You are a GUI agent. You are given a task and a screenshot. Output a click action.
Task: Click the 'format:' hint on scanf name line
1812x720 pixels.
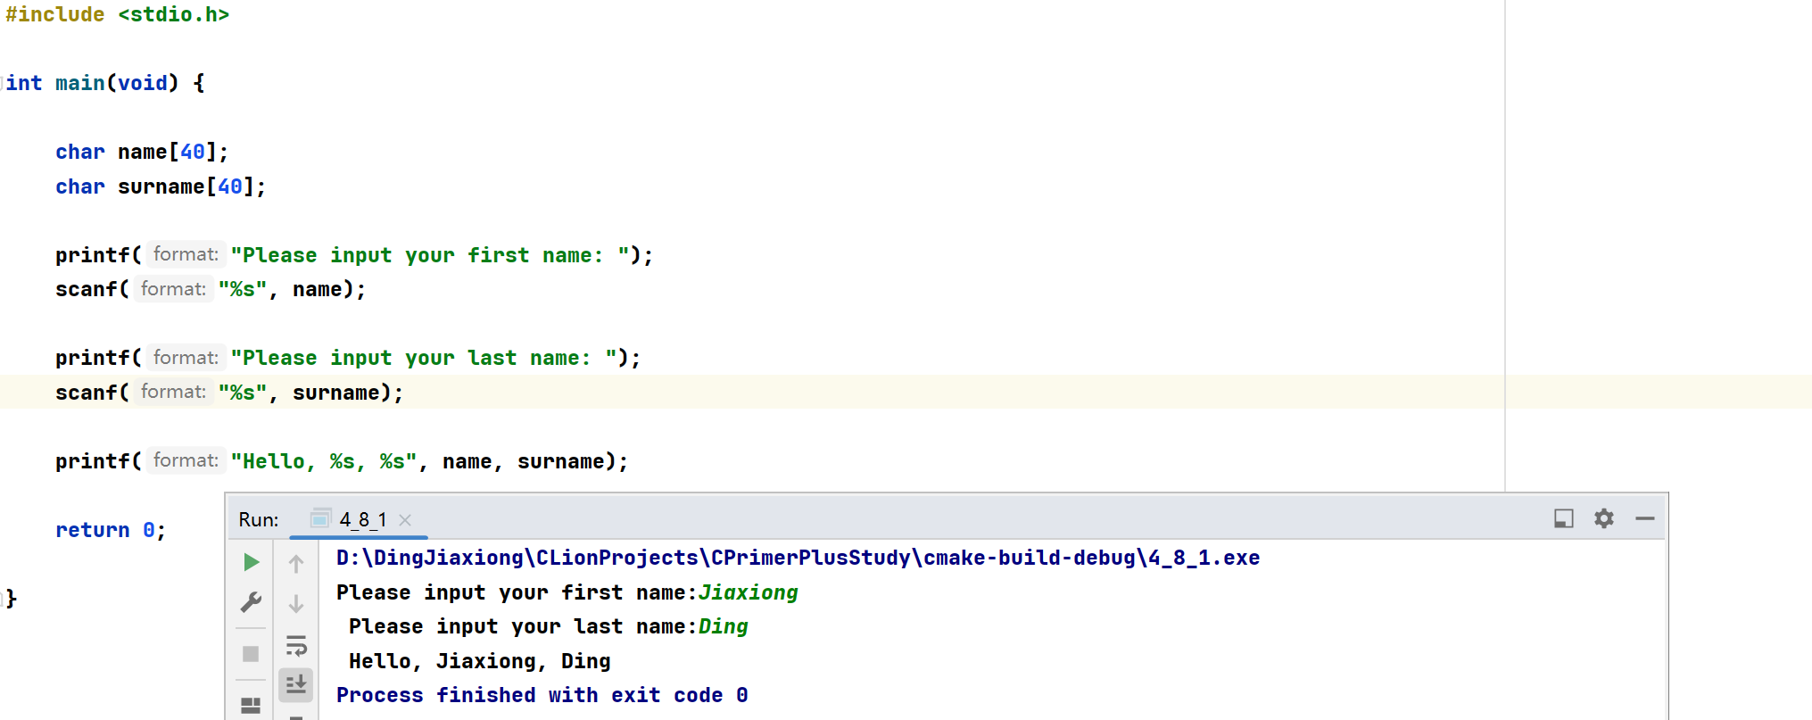tap(173, 289)
